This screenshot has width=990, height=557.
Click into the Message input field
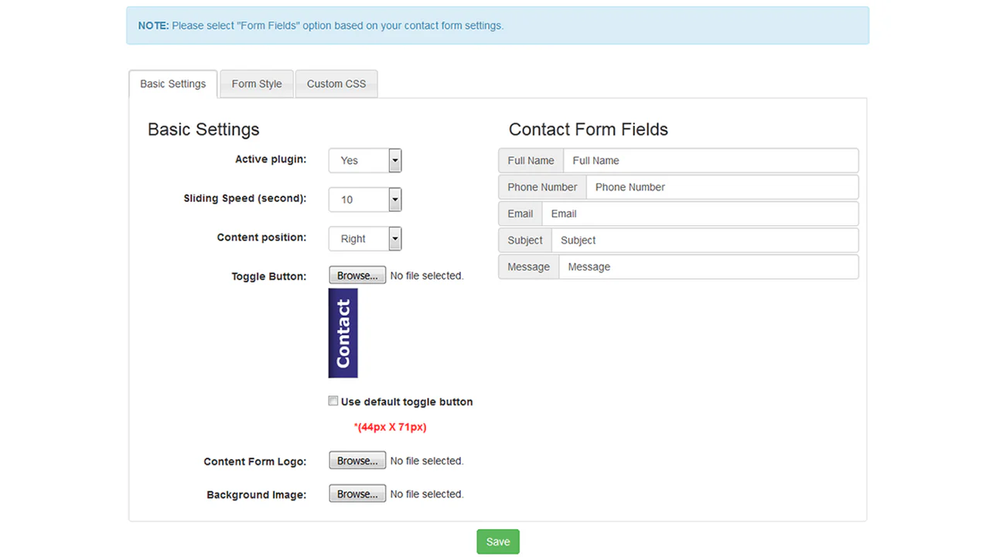[708, 267]
